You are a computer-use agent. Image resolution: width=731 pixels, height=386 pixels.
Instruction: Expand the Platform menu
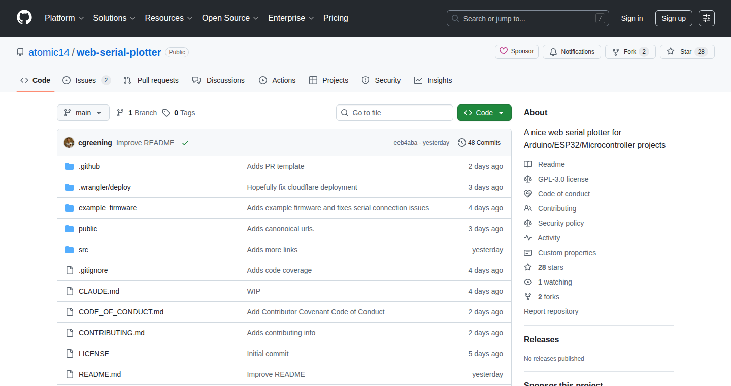pos(64,18)
